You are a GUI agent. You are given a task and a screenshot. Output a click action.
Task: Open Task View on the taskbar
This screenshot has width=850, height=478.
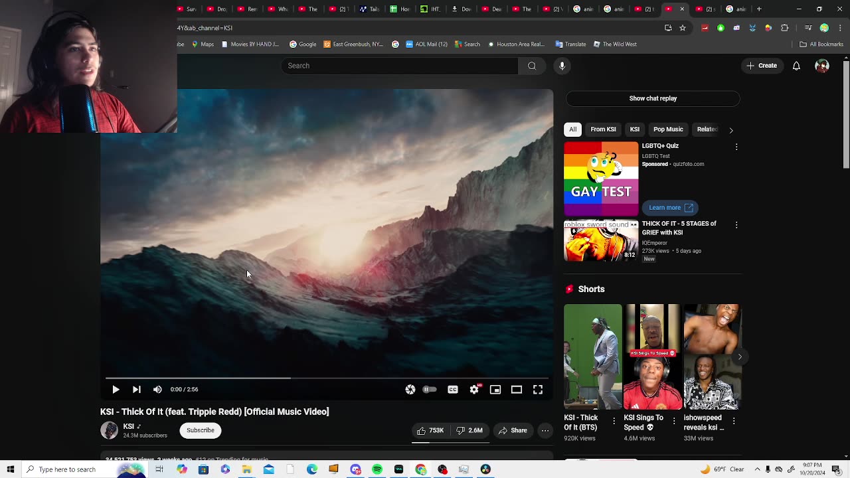coord(159,469)
